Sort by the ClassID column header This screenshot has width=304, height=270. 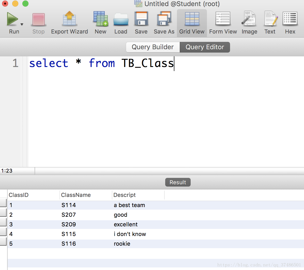[33, 195]
